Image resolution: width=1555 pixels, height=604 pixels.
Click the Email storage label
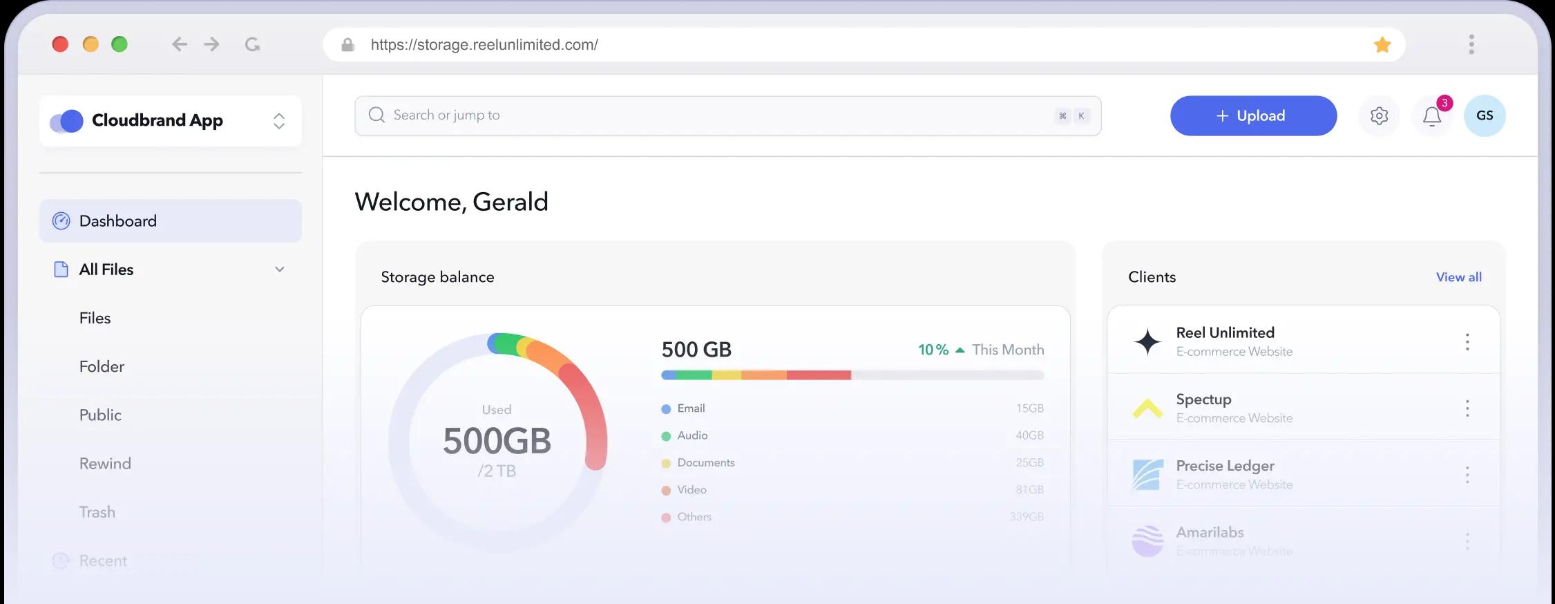tap(691, 408)
